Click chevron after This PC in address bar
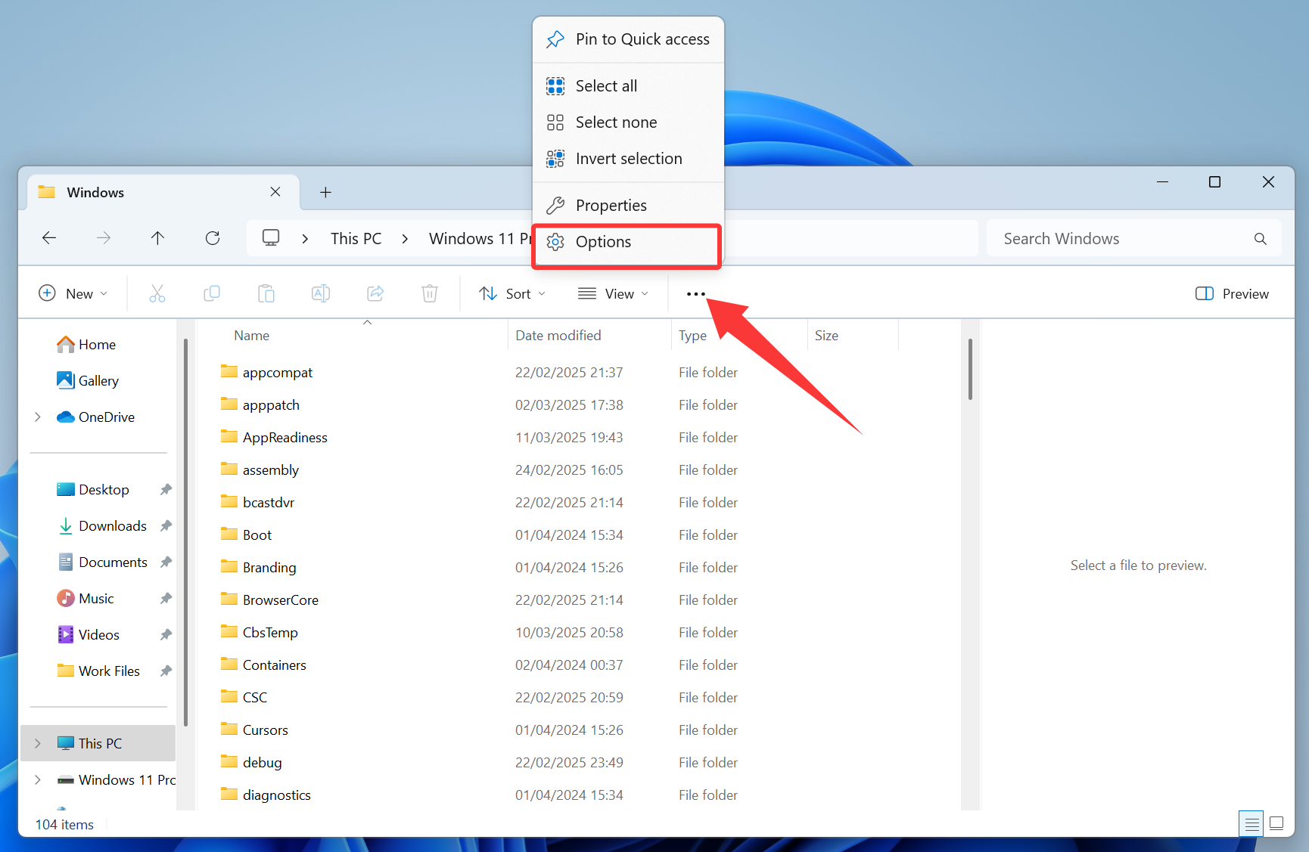This screenshot has height=852, width=1309. [406, 239]
